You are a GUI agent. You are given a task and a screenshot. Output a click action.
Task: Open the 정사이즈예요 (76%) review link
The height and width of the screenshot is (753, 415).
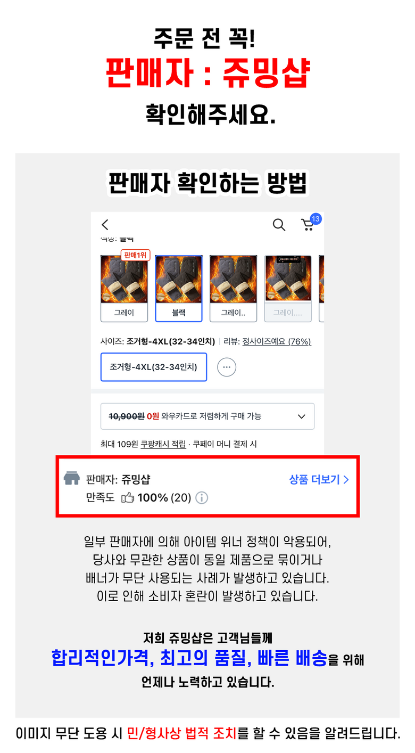(x=277, y=341)
